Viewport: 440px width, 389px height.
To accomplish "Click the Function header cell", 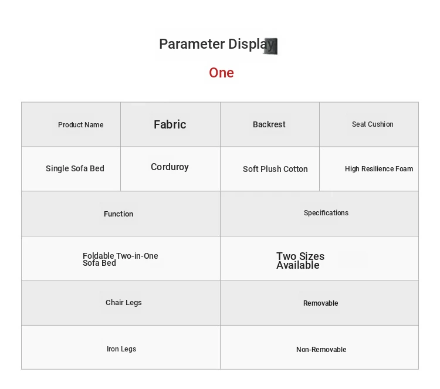I will (119, 214).
